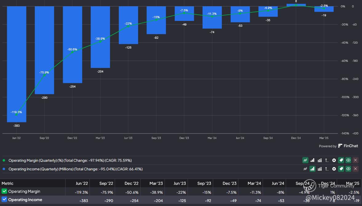Remove the Operating Income series
Image resolution: width=362 pixels, height=206 pixels.
pos(356,169)
